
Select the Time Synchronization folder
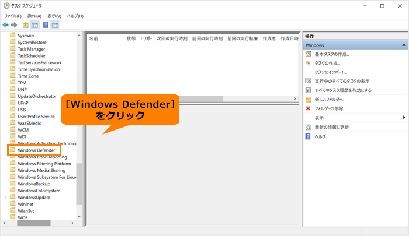[x=39, y=69]
